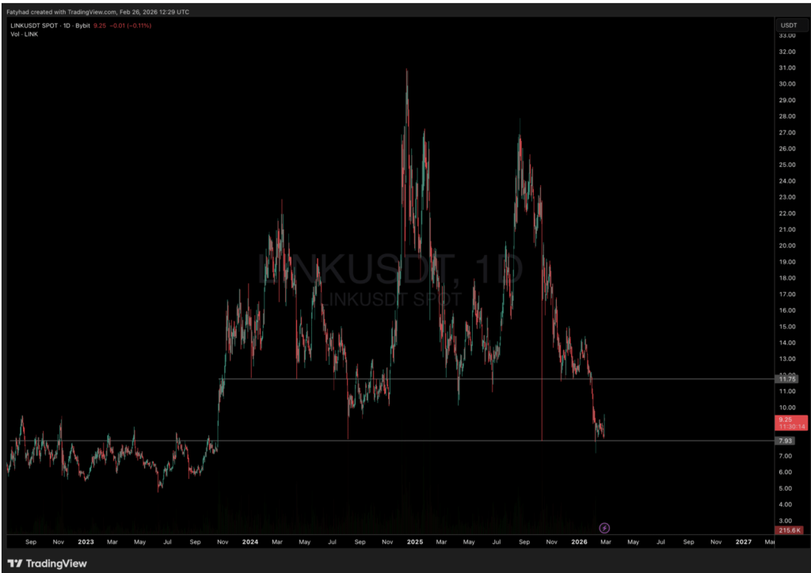
Task: Click the 30.00 price scale label
Action: [787, 84]
